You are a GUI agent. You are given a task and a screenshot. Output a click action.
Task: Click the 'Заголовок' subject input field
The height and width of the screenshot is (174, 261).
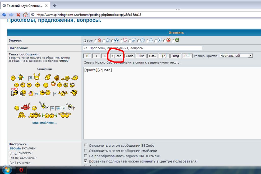[x=142, y=48]
